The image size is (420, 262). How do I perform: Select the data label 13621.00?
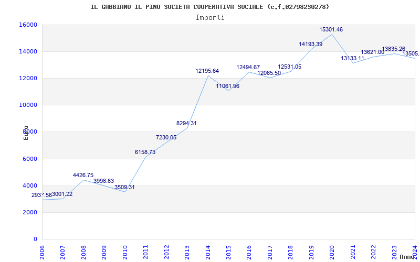point(373,52)
